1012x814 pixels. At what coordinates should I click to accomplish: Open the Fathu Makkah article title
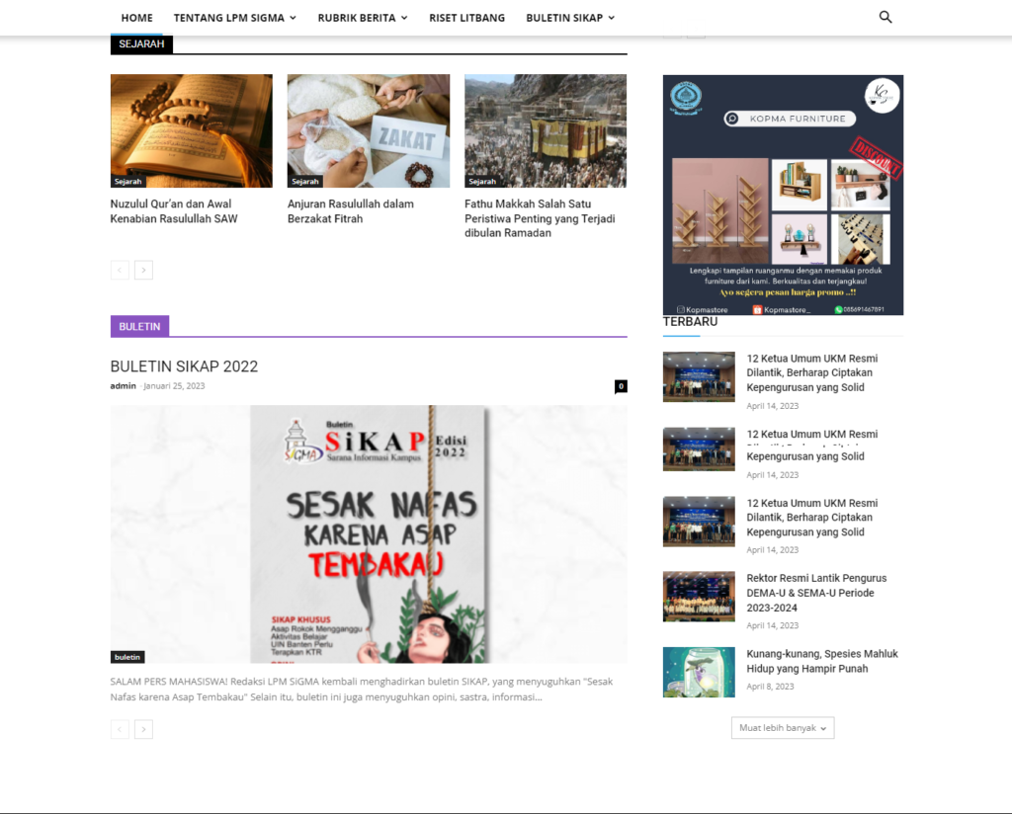(x=540, y=218)
